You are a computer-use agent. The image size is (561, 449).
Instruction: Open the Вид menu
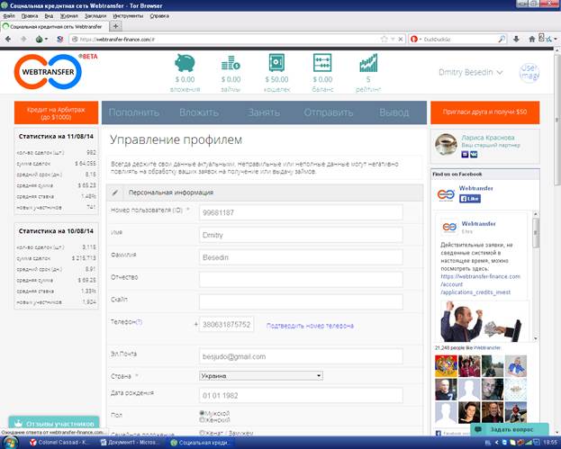point(49,16)
